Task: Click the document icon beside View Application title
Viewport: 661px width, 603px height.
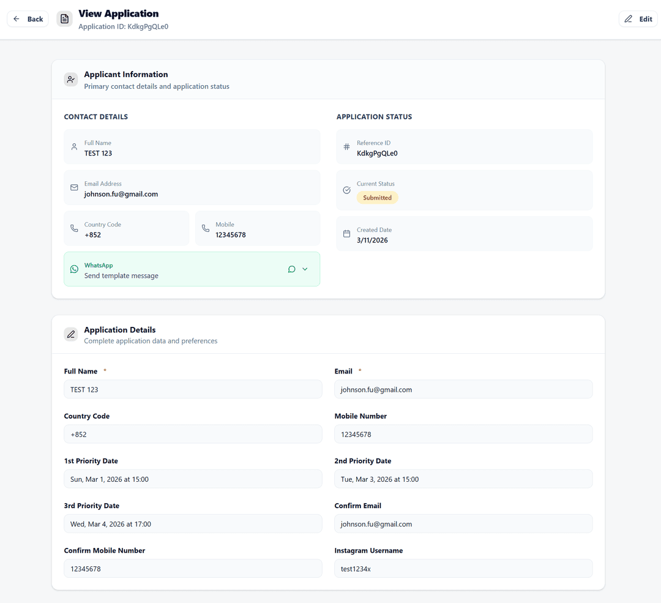Action: pyautogui.click(x=64, y=18)
